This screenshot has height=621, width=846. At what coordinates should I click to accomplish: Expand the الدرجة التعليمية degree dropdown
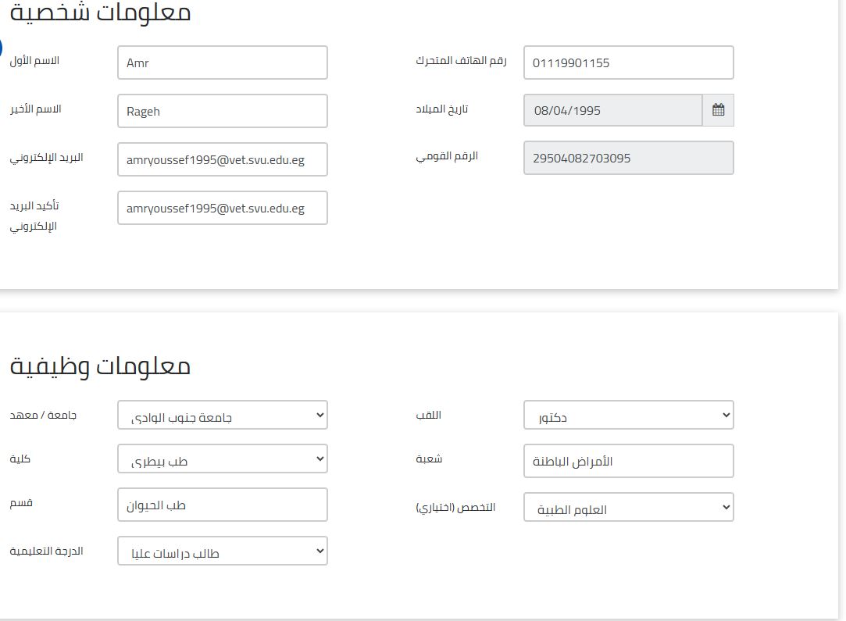(222, 551)
